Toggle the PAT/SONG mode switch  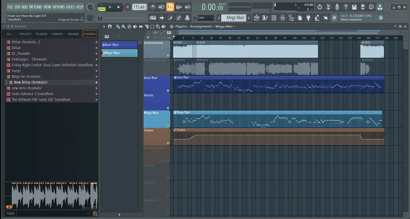pyautogui.click(x=102, y=7)
